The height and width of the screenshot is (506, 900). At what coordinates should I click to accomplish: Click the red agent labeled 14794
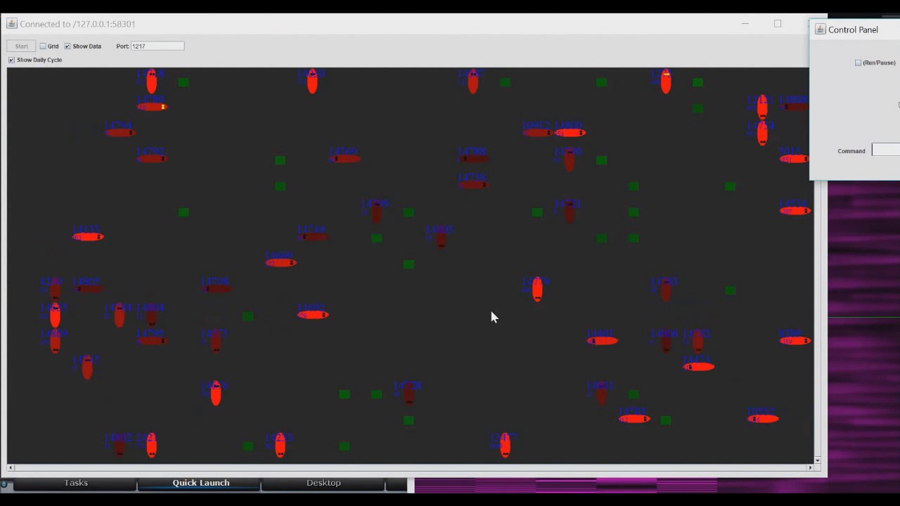pos(120,132)
